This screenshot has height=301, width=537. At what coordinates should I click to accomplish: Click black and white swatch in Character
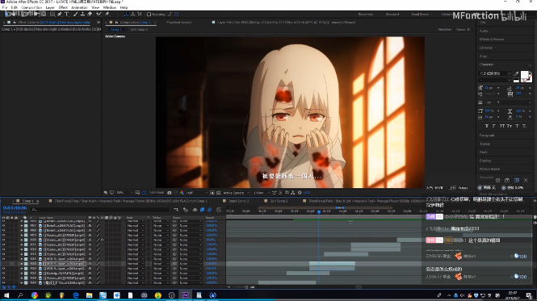(516, 80)
